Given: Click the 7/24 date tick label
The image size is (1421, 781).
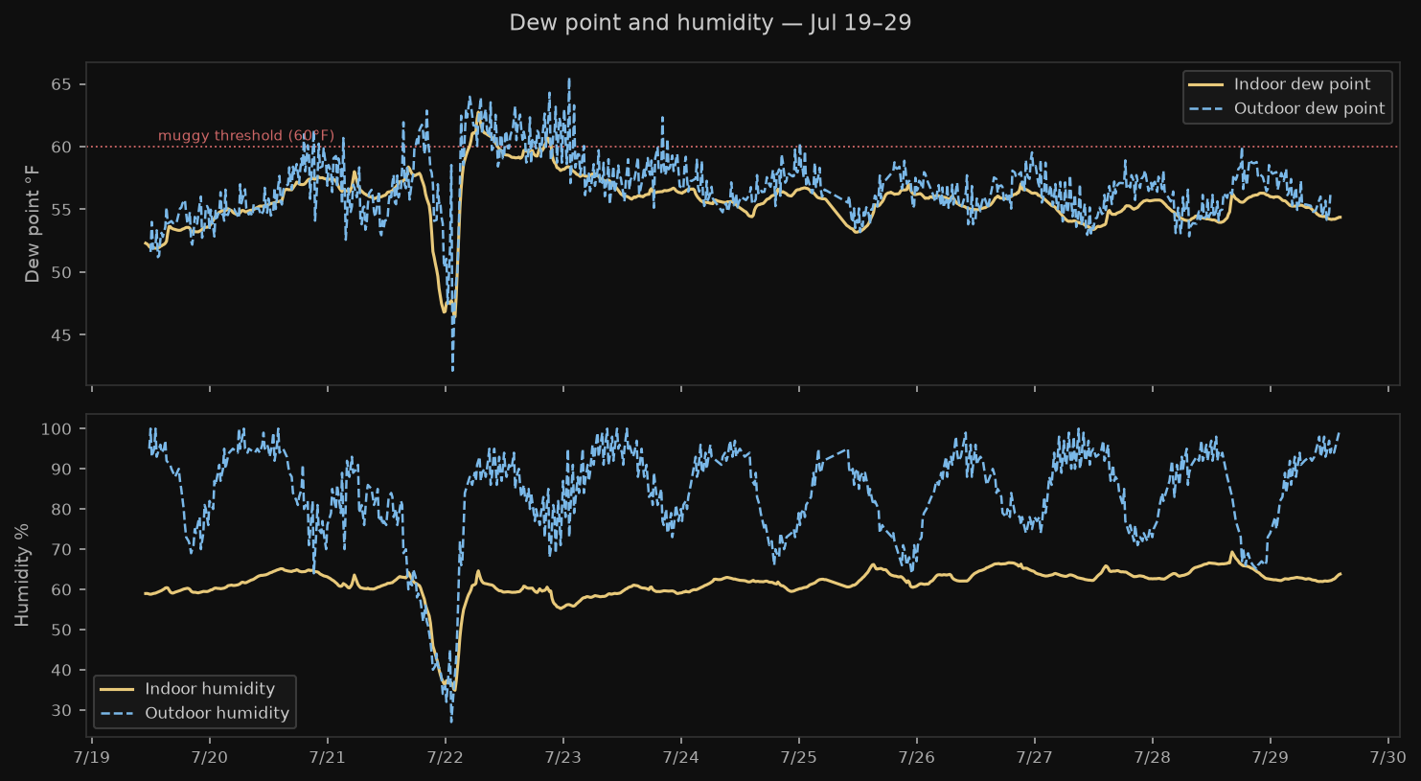Looking at the screenshot, I should coord(681,757).
